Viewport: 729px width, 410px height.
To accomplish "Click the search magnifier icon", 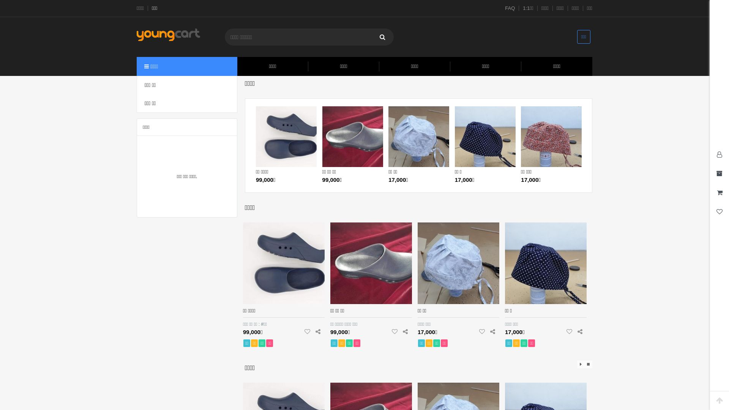I will [382, 37].
